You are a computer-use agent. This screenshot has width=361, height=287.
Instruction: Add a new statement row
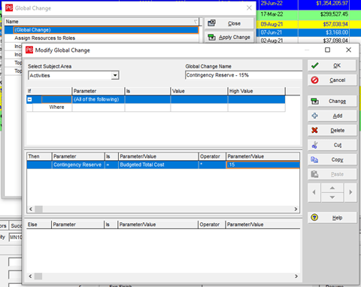(x=332, y=116)
